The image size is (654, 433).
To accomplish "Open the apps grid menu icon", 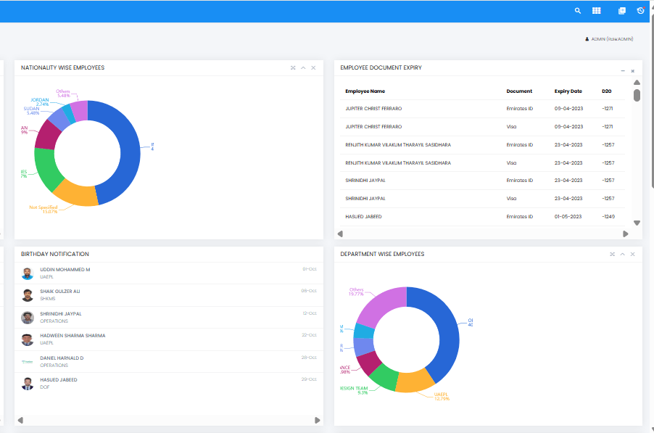I will 597,11.
